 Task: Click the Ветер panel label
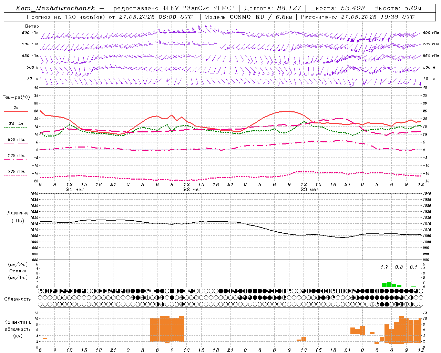click(x=32, y=26)
